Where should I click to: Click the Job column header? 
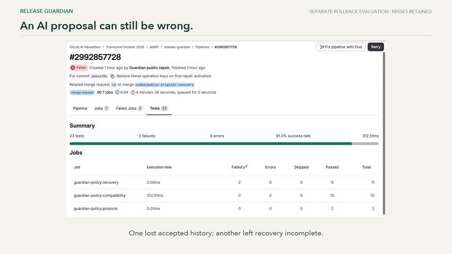click(x=77, y=167)
